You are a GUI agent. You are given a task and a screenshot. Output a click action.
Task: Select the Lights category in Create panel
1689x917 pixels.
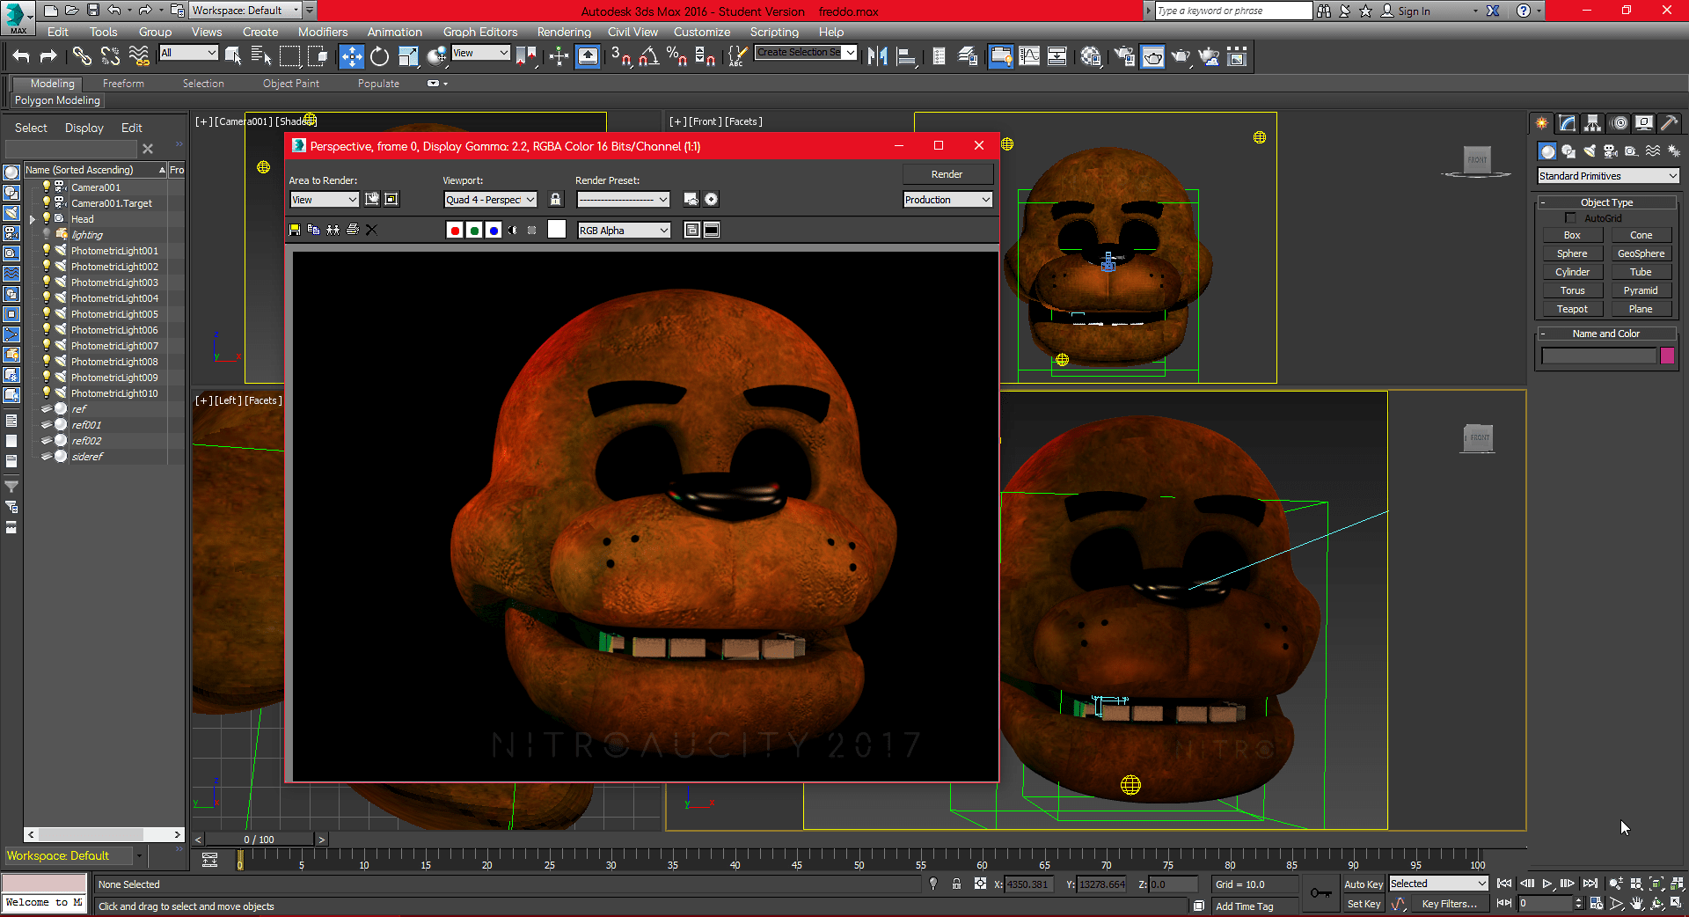1590,151
